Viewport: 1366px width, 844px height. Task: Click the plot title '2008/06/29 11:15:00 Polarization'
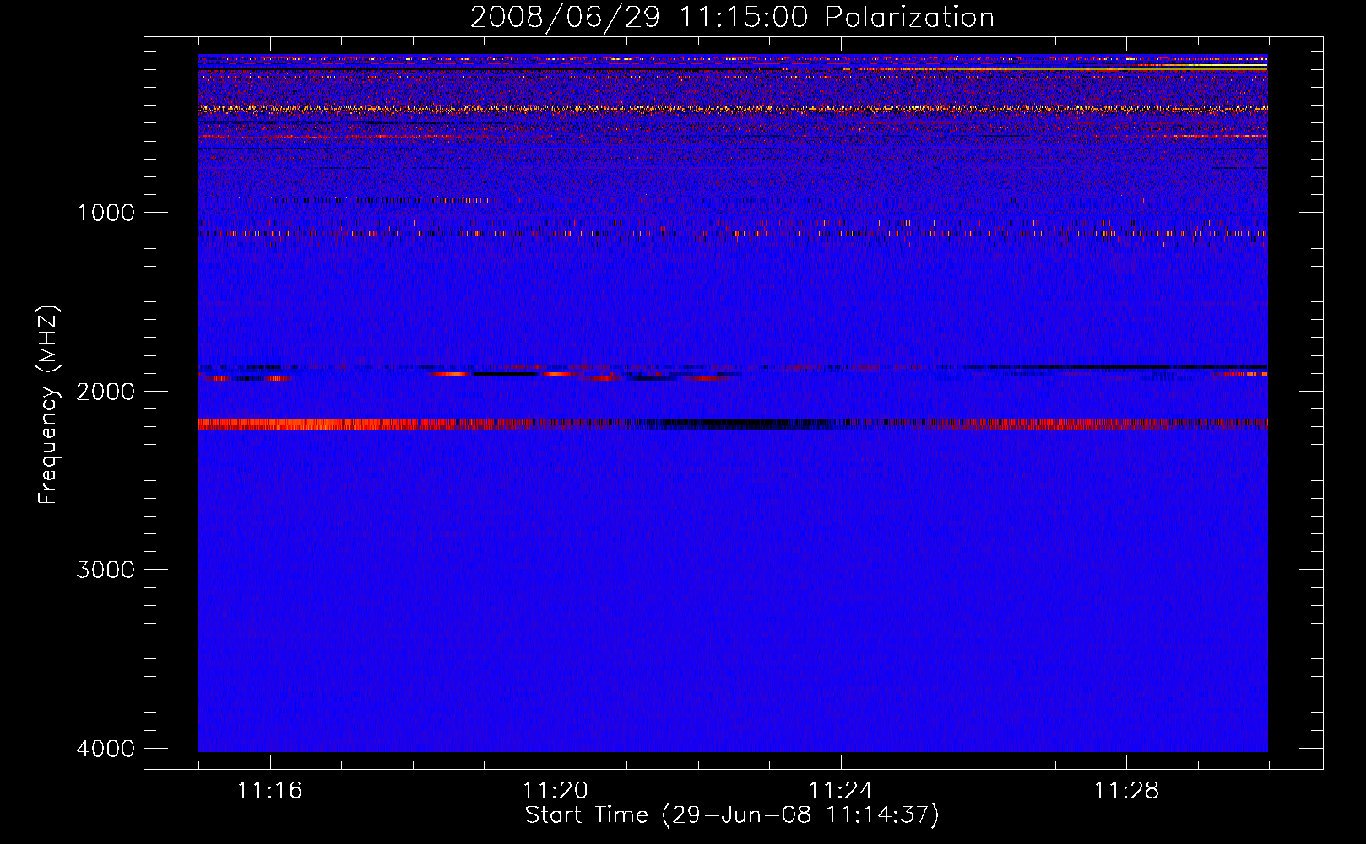pos(732,17)
